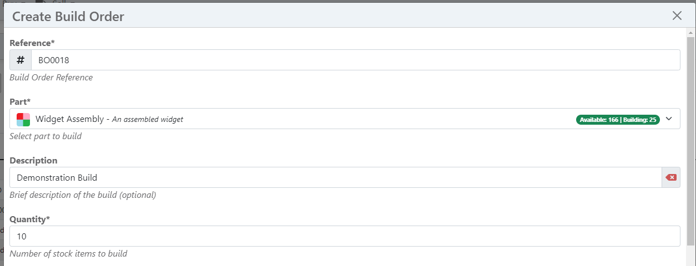
Task: Click the 'Build Order Reference' help text
Action: pyautogui.click(x=51, y=77)
